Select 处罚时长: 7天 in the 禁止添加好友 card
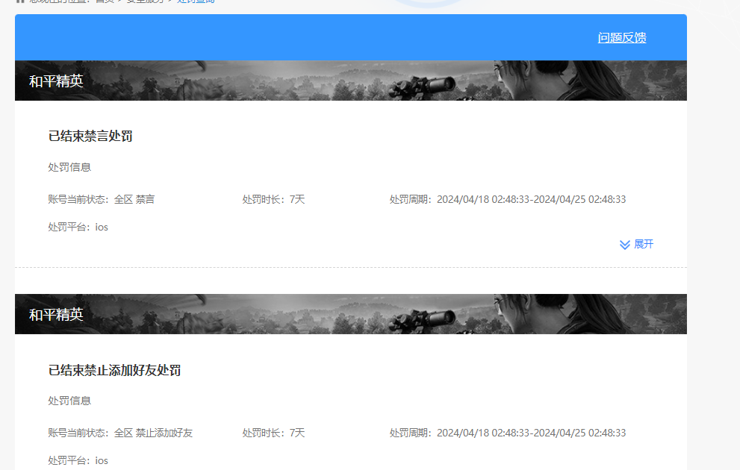Screen dimensions: 740x470 (273, 433)
